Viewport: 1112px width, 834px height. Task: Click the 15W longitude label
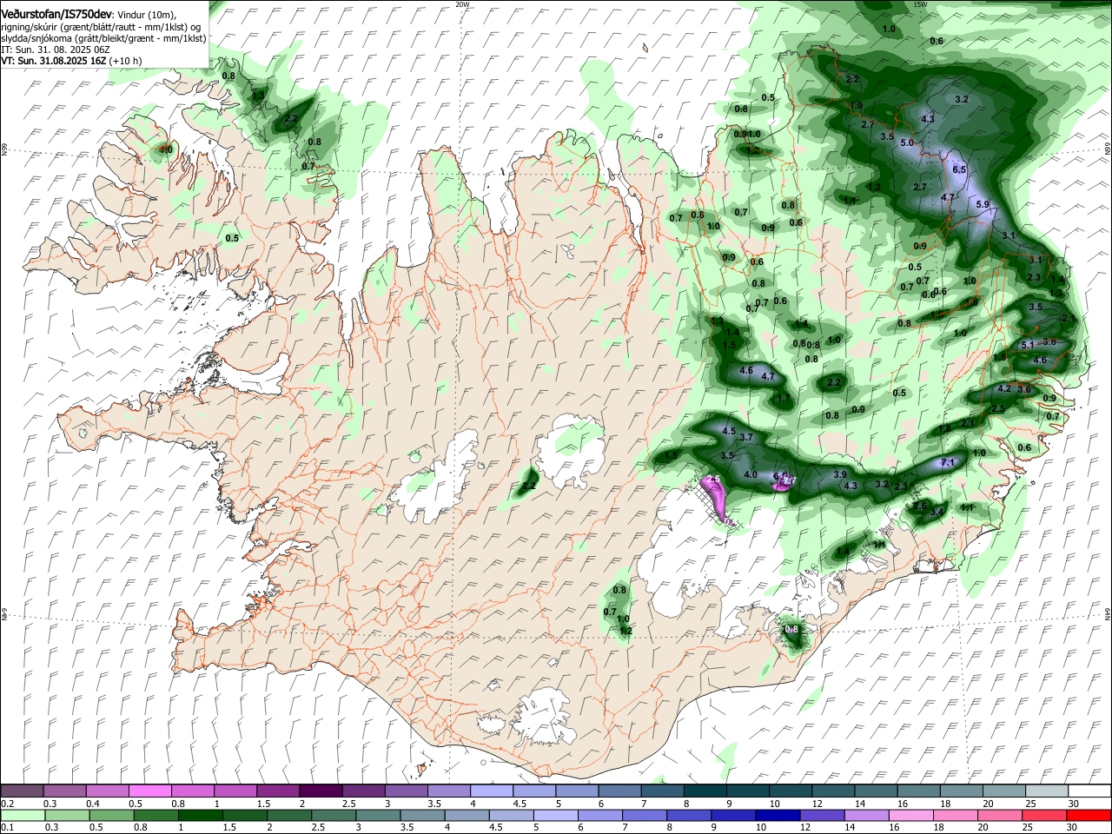[920, 4]
